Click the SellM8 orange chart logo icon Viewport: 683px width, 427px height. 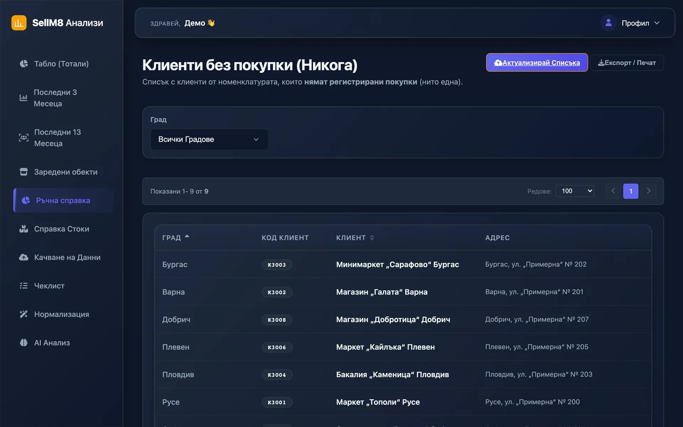pos(19,23)
